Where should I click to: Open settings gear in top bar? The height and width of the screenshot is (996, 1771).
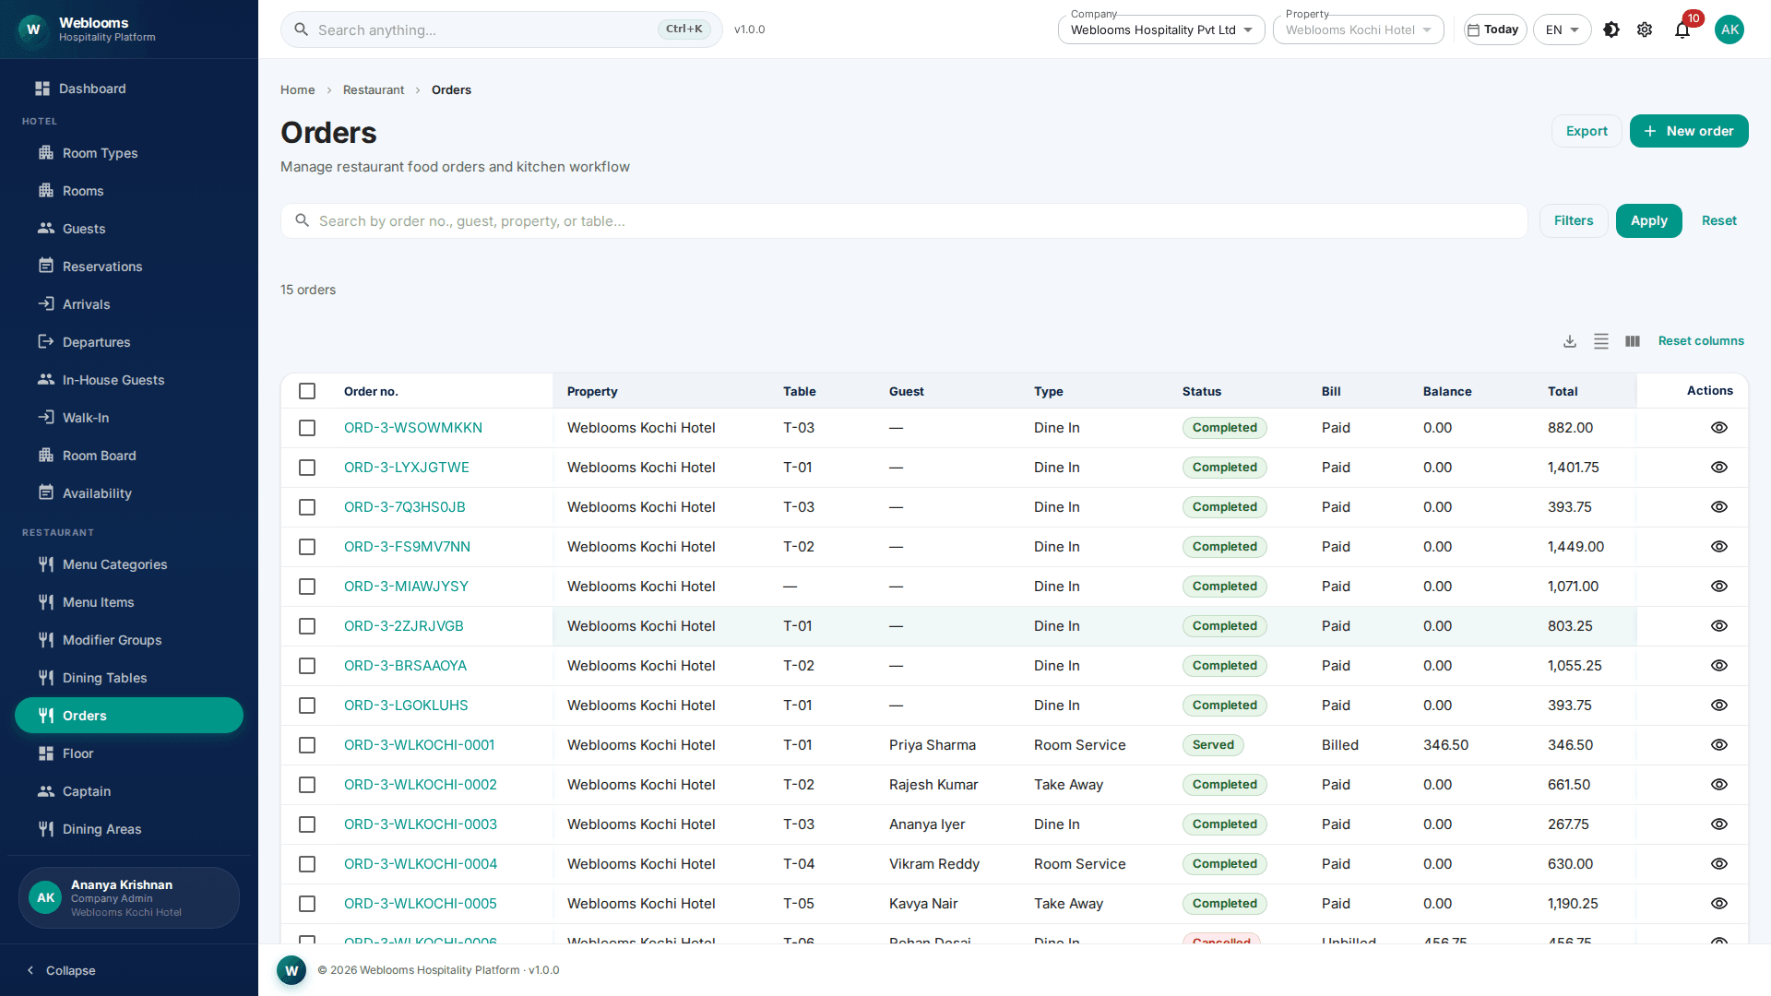pyautogui.click(x=1645, y=30)
